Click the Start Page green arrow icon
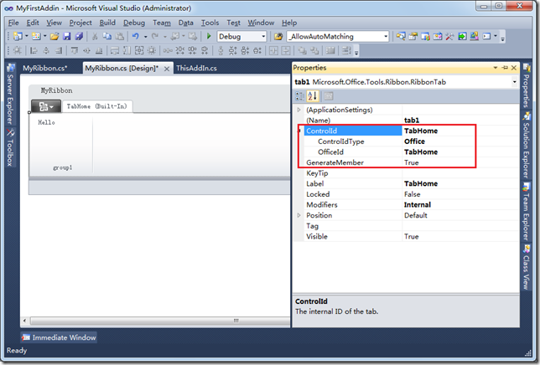The height and width of the screenshot is (365, 540). [x=462, y=36]
